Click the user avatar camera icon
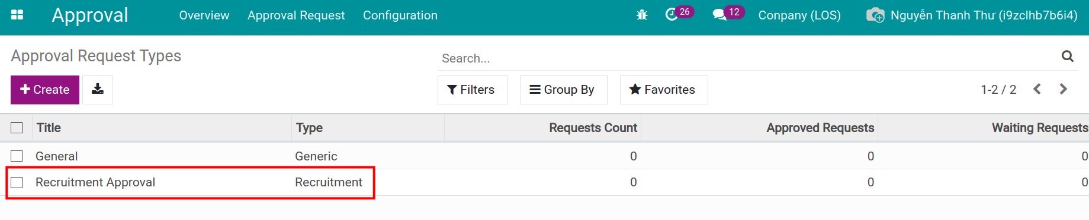The height and width of the screenshot is (220, 1089). [x=875, y=15]
